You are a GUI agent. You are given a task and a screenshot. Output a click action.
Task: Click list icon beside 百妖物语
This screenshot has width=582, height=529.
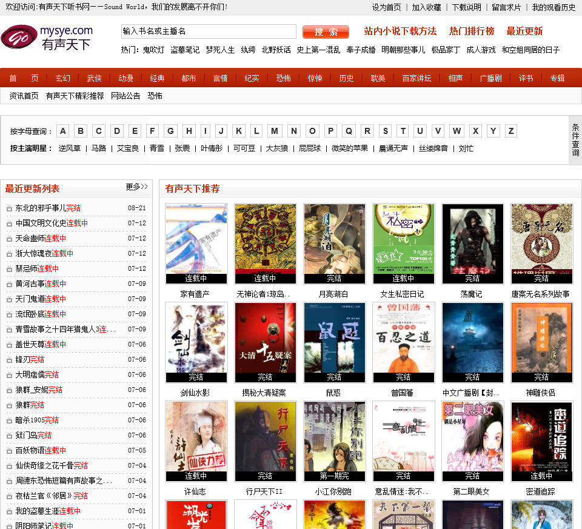click(9, 451)
